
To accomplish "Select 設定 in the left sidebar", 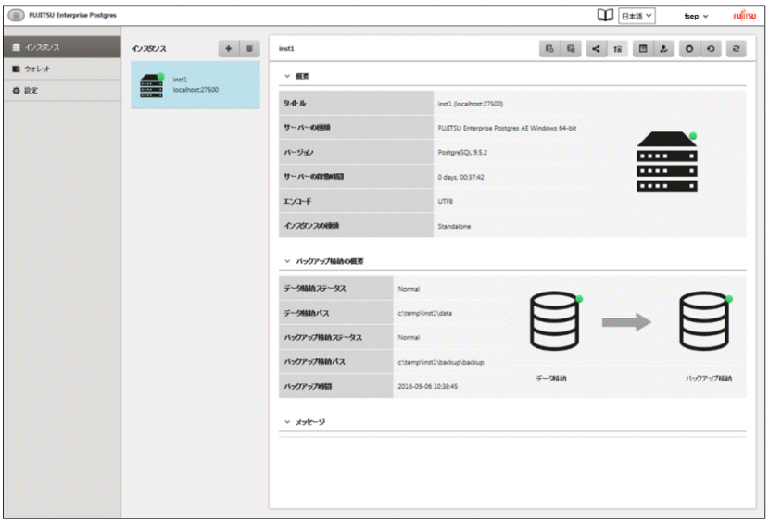I will tap(62, 90).
